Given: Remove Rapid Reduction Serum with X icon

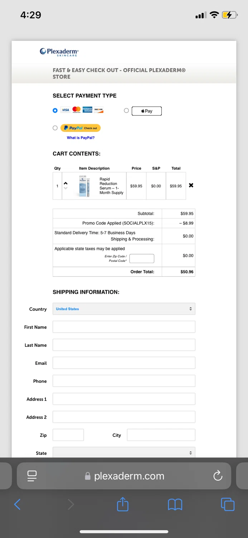Looking at the screenshot, I should point(191,185).
